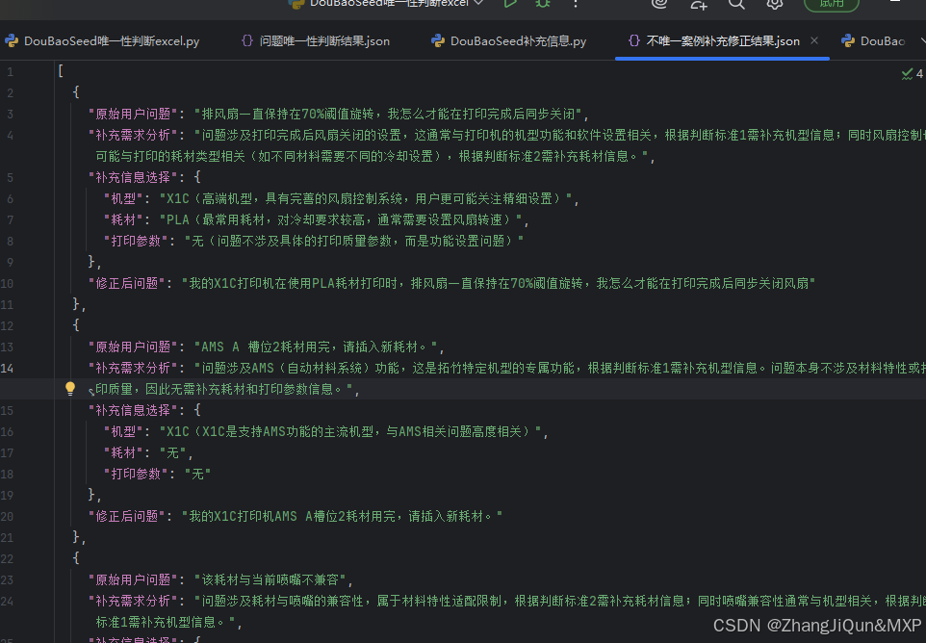
Task: Click the lightbulb intention action in the gutter
Action: [x=69, y=387]
